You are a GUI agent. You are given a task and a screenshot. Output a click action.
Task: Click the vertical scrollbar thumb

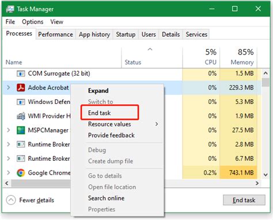point(266,82)
